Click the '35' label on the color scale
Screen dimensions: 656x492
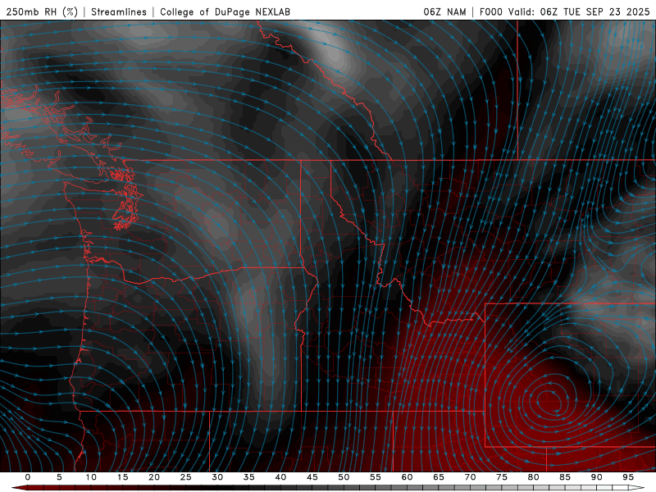[x=249, y=477]
